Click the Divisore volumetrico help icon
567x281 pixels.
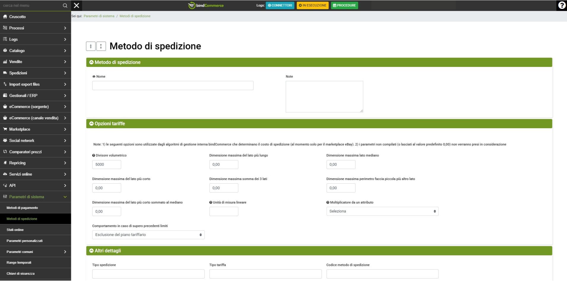[94, 155]
